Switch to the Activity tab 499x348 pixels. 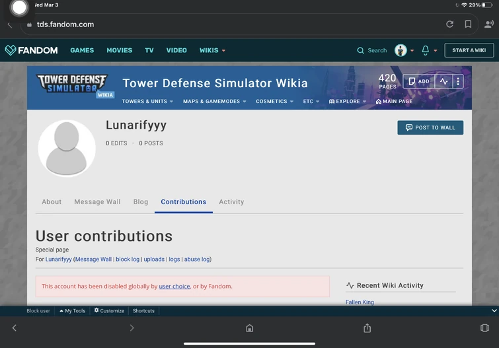coord(231,201)
